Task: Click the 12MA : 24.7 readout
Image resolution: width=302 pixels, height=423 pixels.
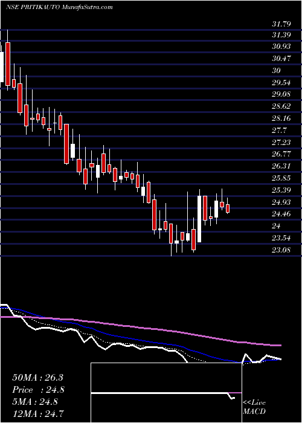Action: pyautogui.click(x=37, y=413)
